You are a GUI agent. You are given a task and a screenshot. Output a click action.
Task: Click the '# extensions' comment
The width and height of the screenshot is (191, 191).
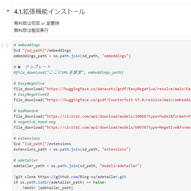(27, 138)
